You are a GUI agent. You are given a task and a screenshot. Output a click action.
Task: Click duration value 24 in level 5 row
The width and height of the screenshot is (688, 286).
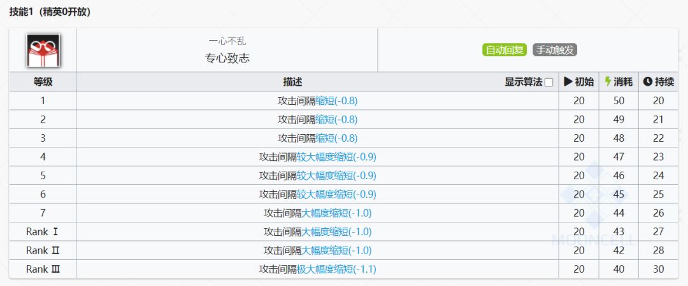coord(659,175)
